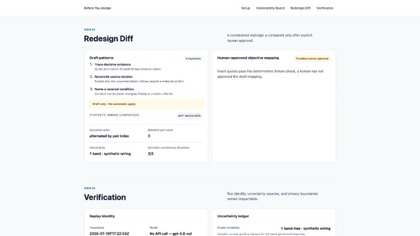420x236 pixels.
Task: Click the Execution order label
Action: (100, 130)
